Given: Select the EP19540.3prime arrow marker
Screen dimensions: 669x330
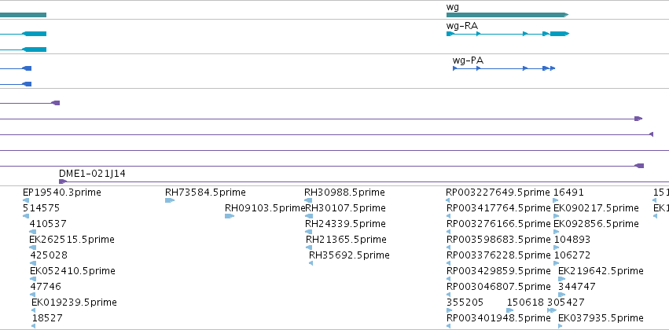Looking at the screenshot, I should [x=26, y=200].
